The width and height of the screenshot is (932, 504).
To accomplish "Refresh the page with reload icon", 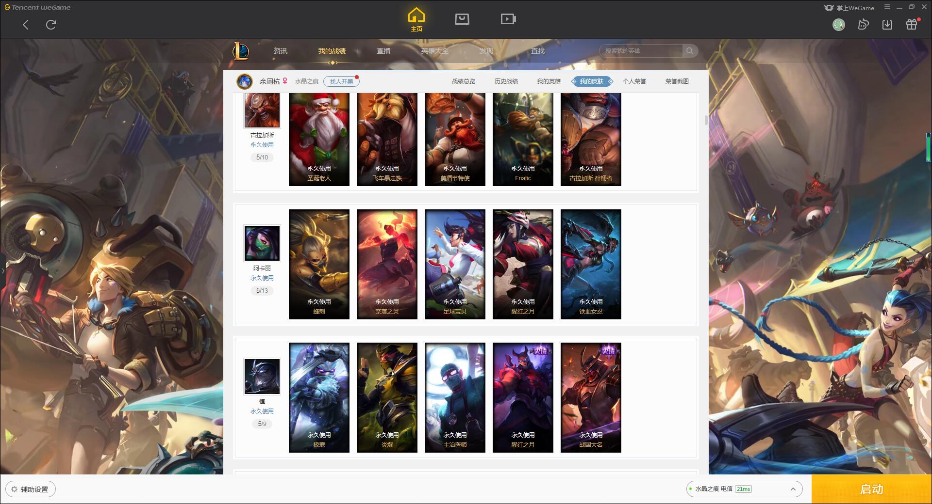I will (x=51, y=25).
